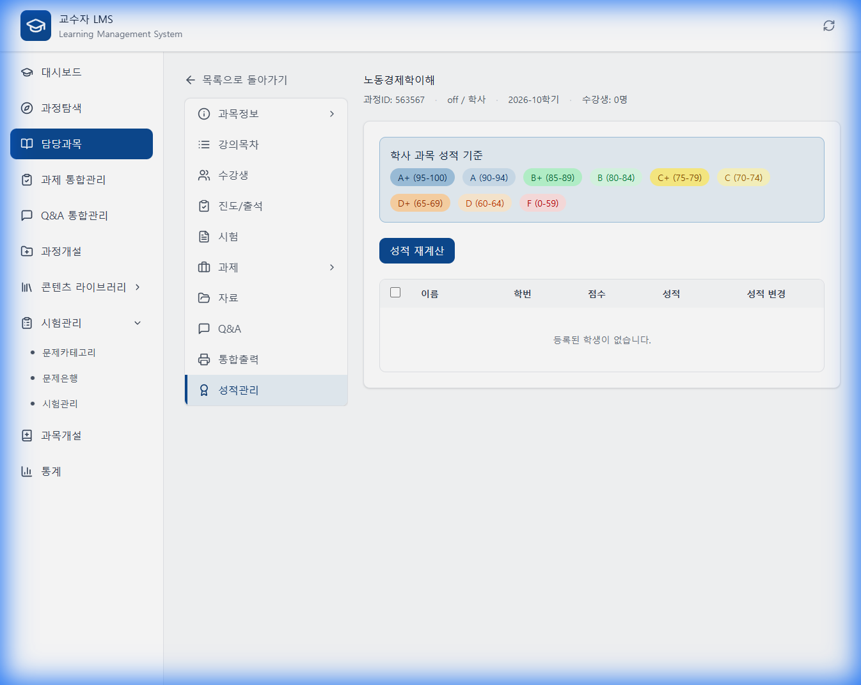The width and height of the screenshot is (861, 685).
Task: Click the compass icon for 과정탐색
Action: click(x=27, y=108)
